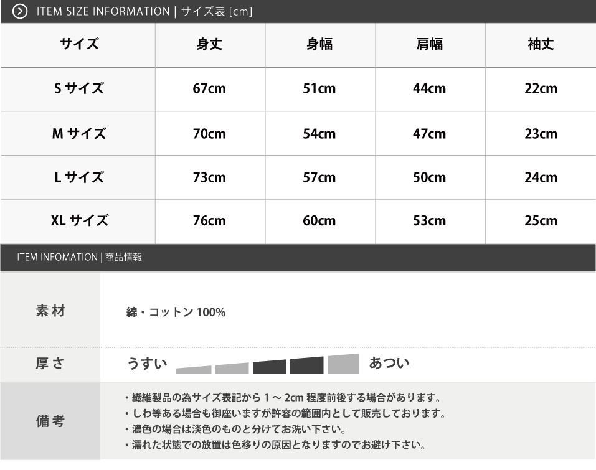Select the M サイズ row label
The image size is (596, 470).
coord(78,133)
